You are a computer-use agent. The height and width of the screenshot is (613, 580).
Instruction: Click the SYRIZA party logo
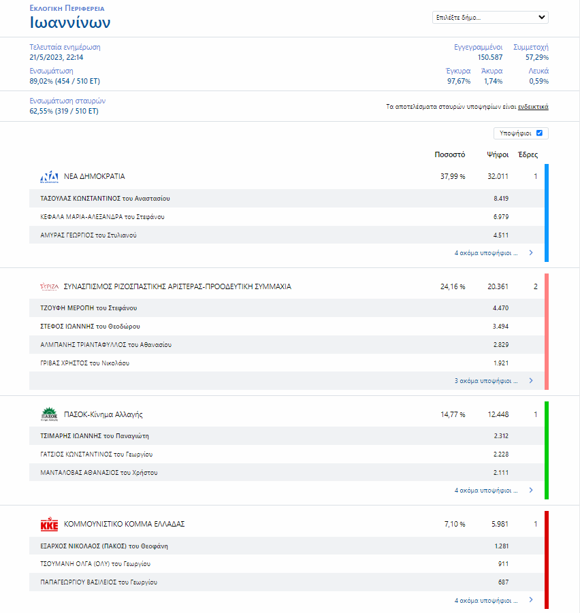[50, 287]
